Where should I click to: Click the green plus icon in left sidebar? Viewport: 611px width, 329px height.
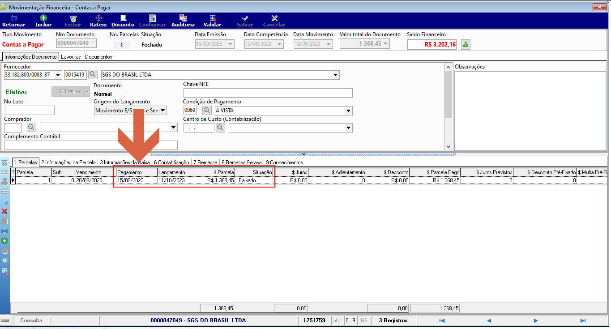tap(5, 241)
